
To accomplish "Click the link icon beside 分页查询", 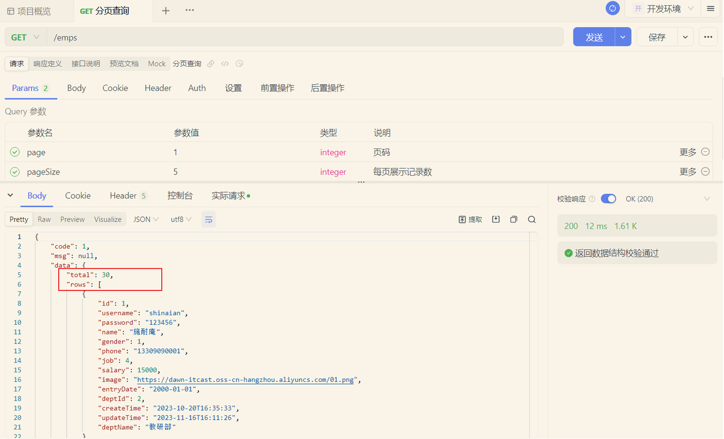I will point(211,64).
